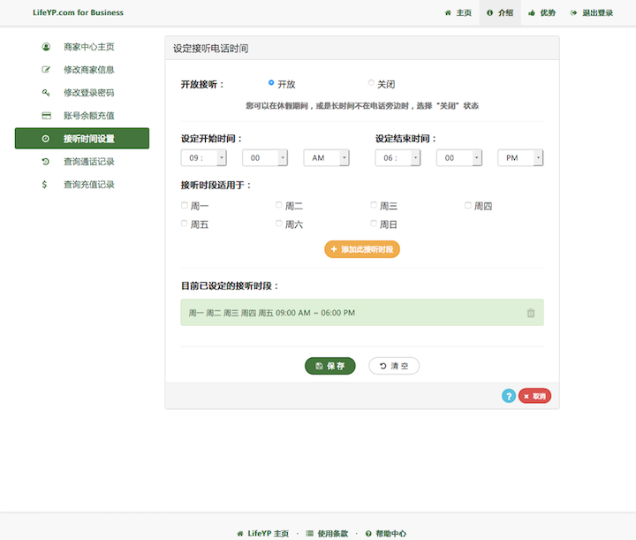Click the logout icon next to 退出登录
This screenshot has width=636, height=540.
pos(573,13)
